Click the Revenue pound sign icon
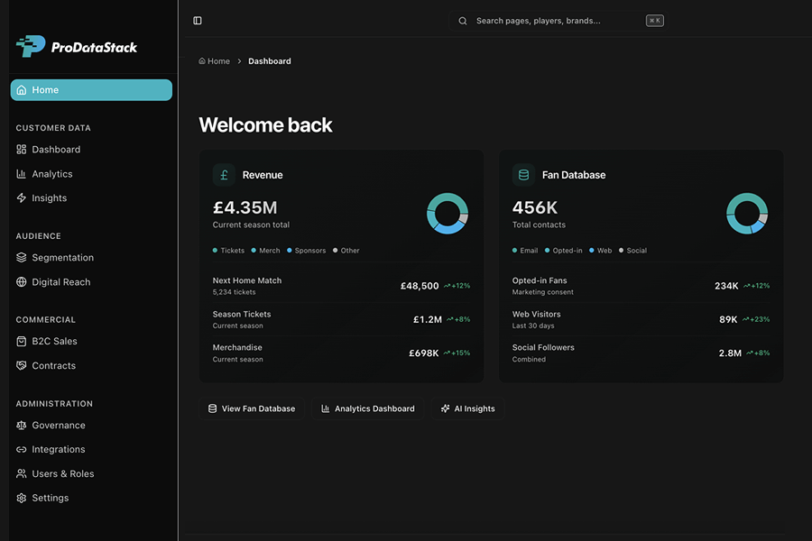The width and height of the screenshot is (812, 541). tap(224, 175)
